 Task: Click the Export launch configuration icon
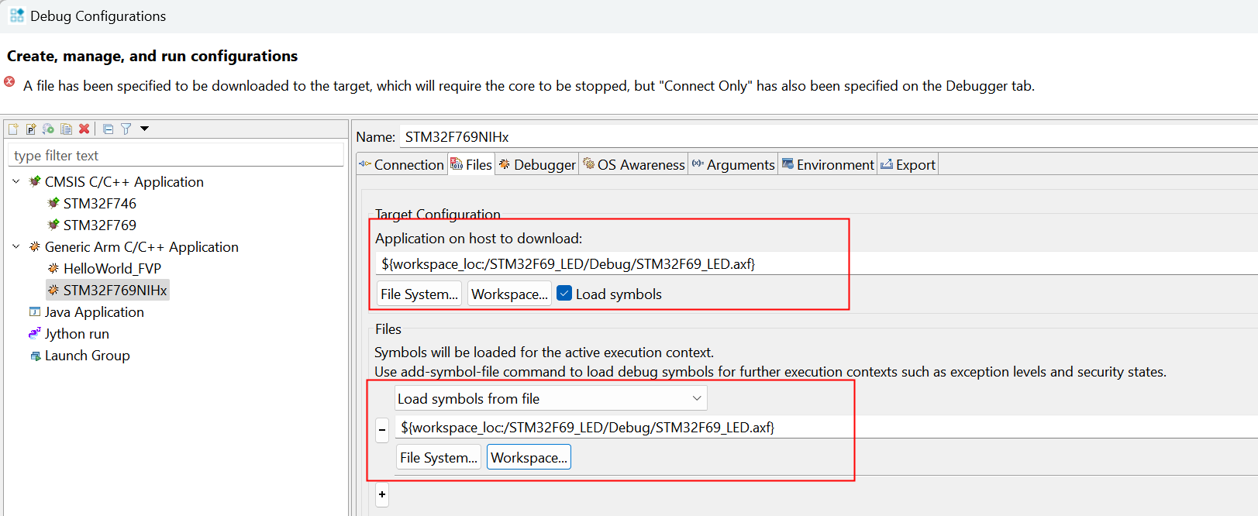click(48, 129)
